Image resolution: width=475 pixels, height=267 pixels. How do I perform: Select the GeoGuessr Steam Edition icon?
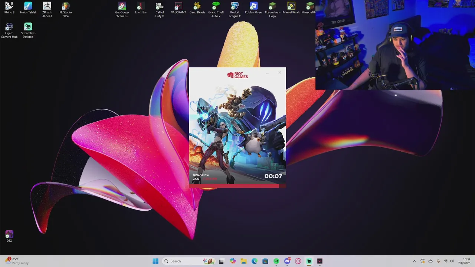point(122,9)
